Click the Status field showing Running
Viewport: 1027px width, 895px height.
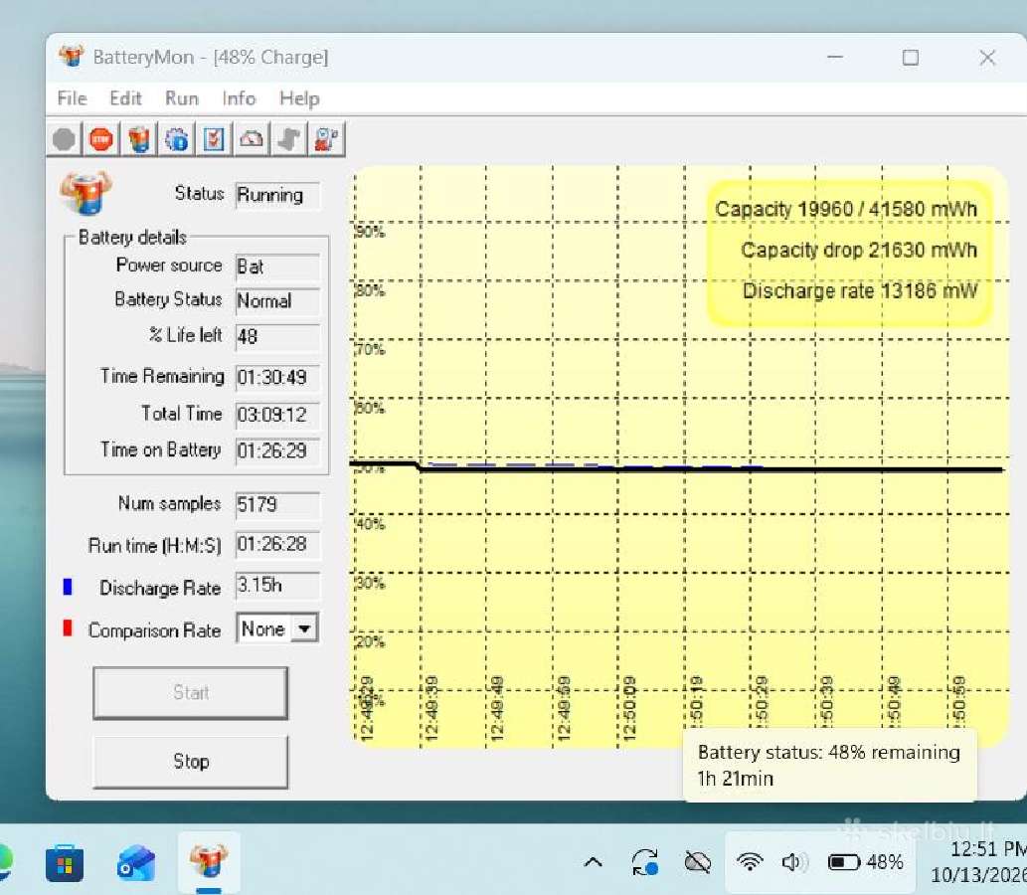[277, 195]
